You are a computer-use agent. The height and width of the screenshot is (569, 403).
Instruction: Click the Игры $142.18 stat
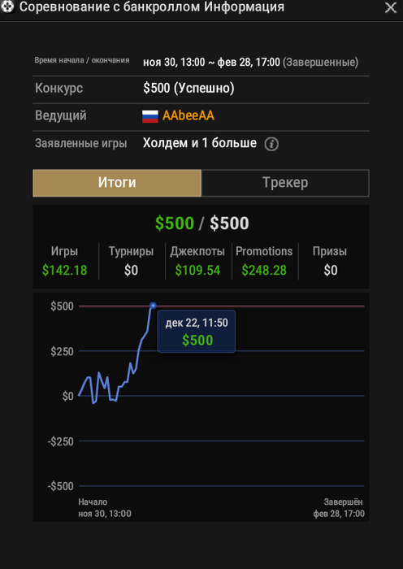pyautogui.click(x=64, y=261)
